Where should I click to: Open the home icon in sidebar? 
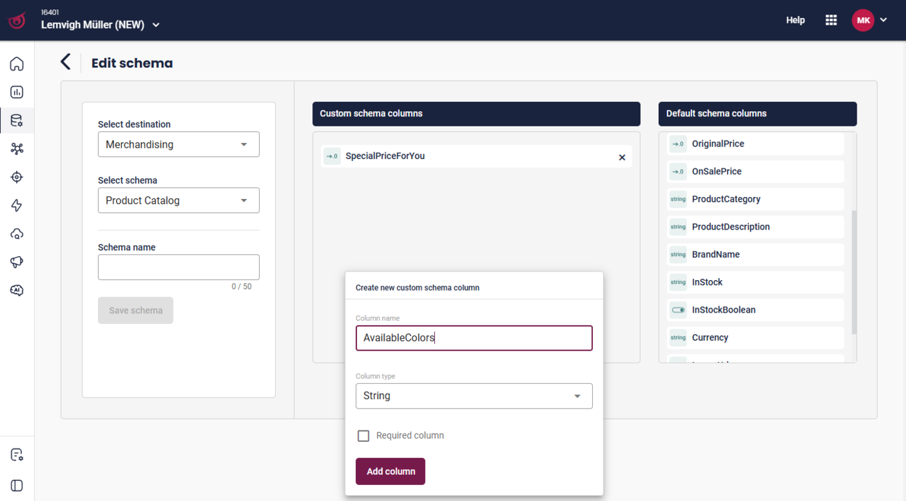(17, 64)
